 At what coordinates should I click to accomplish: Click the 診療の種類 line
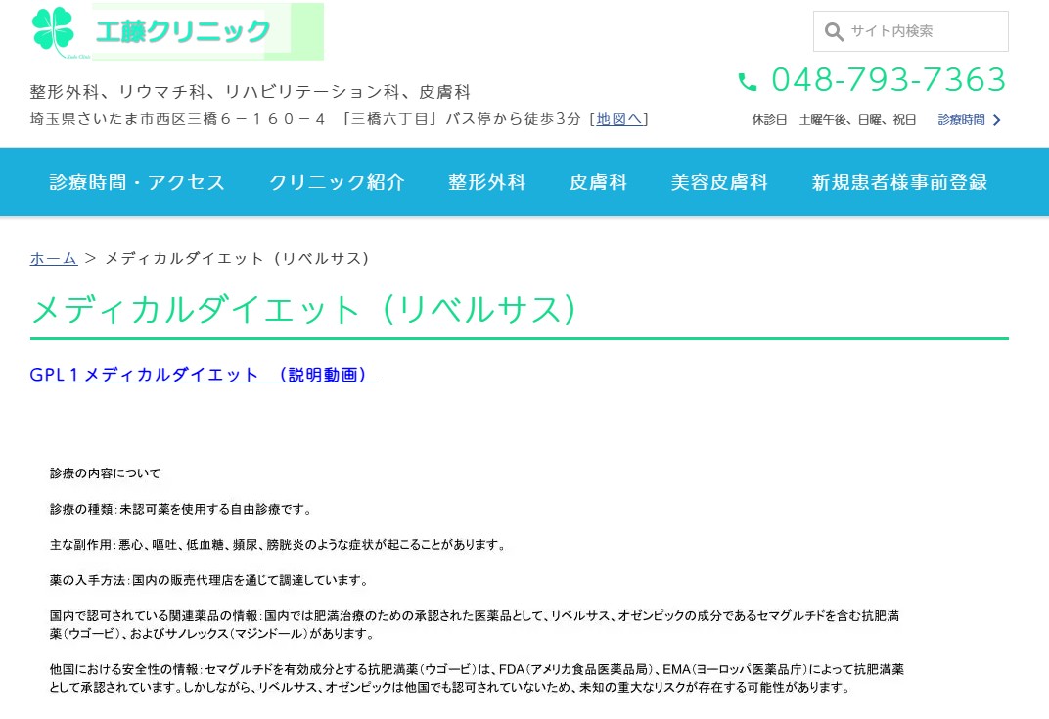[x=181, y=509]
